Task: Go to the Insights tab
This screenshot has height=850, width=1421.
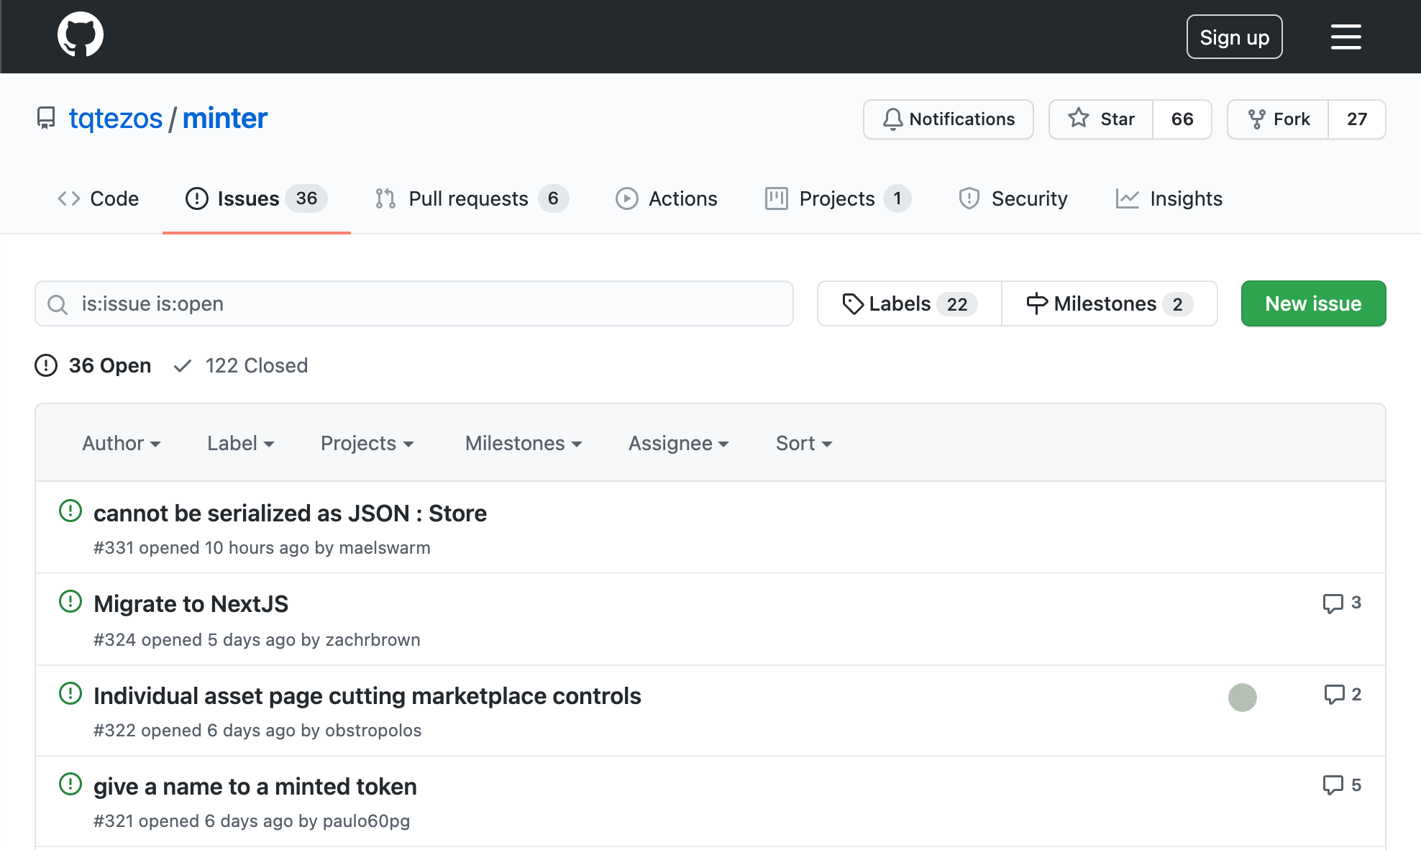Action: click(x=1169, y=198)
